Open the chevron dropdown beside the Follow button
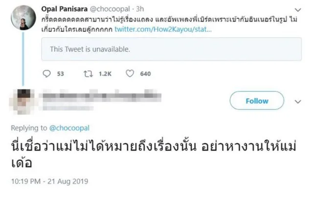The width and height of the screenshot is (313, 197). 298,101
